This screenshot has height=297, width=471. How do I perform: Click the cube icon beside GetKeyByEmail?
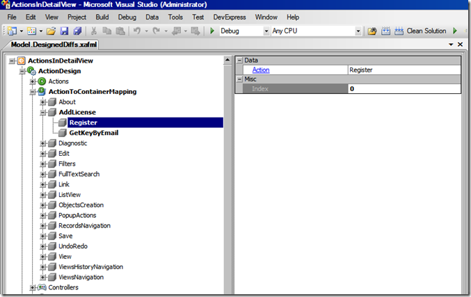tap(63, 133)
